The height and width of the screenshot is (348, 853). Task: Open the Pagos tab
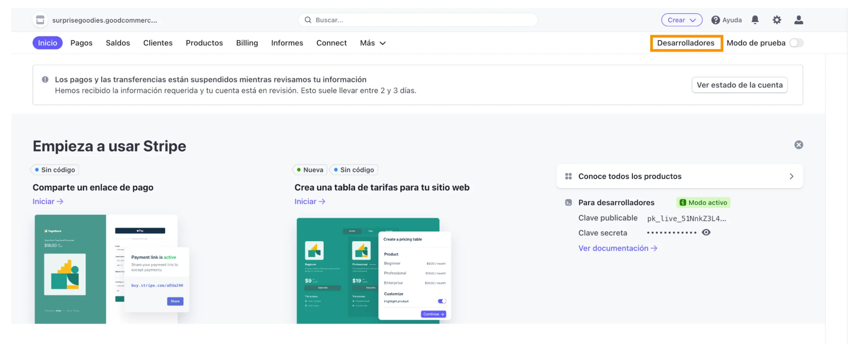pyautogui.click(x=81, y=43)
